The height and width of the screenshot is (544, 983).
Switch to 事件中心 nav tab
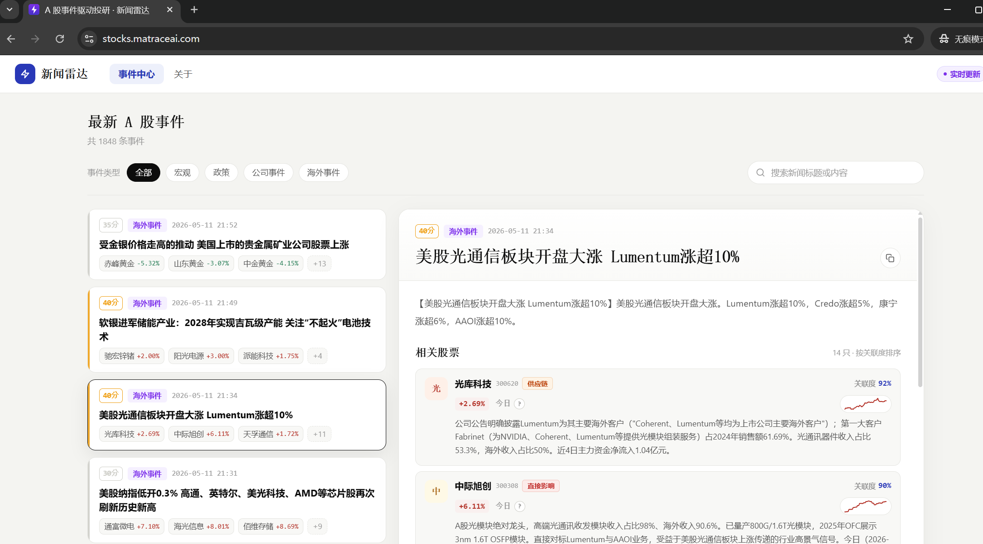click(x=137, y=74)
